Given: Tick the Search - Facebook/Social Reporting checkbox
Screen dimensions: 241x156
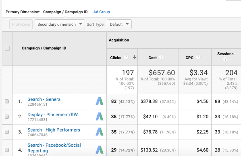Looking at the screenshot, I should click(7, 150).
